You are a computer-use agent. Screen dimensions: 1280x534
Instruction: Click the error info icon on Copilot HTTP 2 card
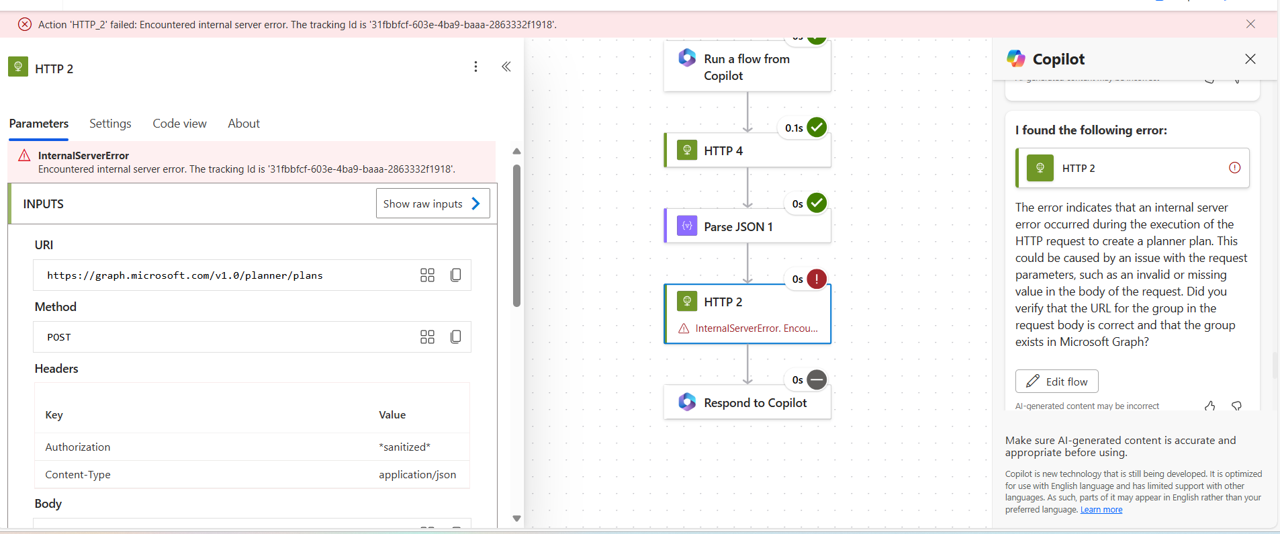coord(1234,168)
